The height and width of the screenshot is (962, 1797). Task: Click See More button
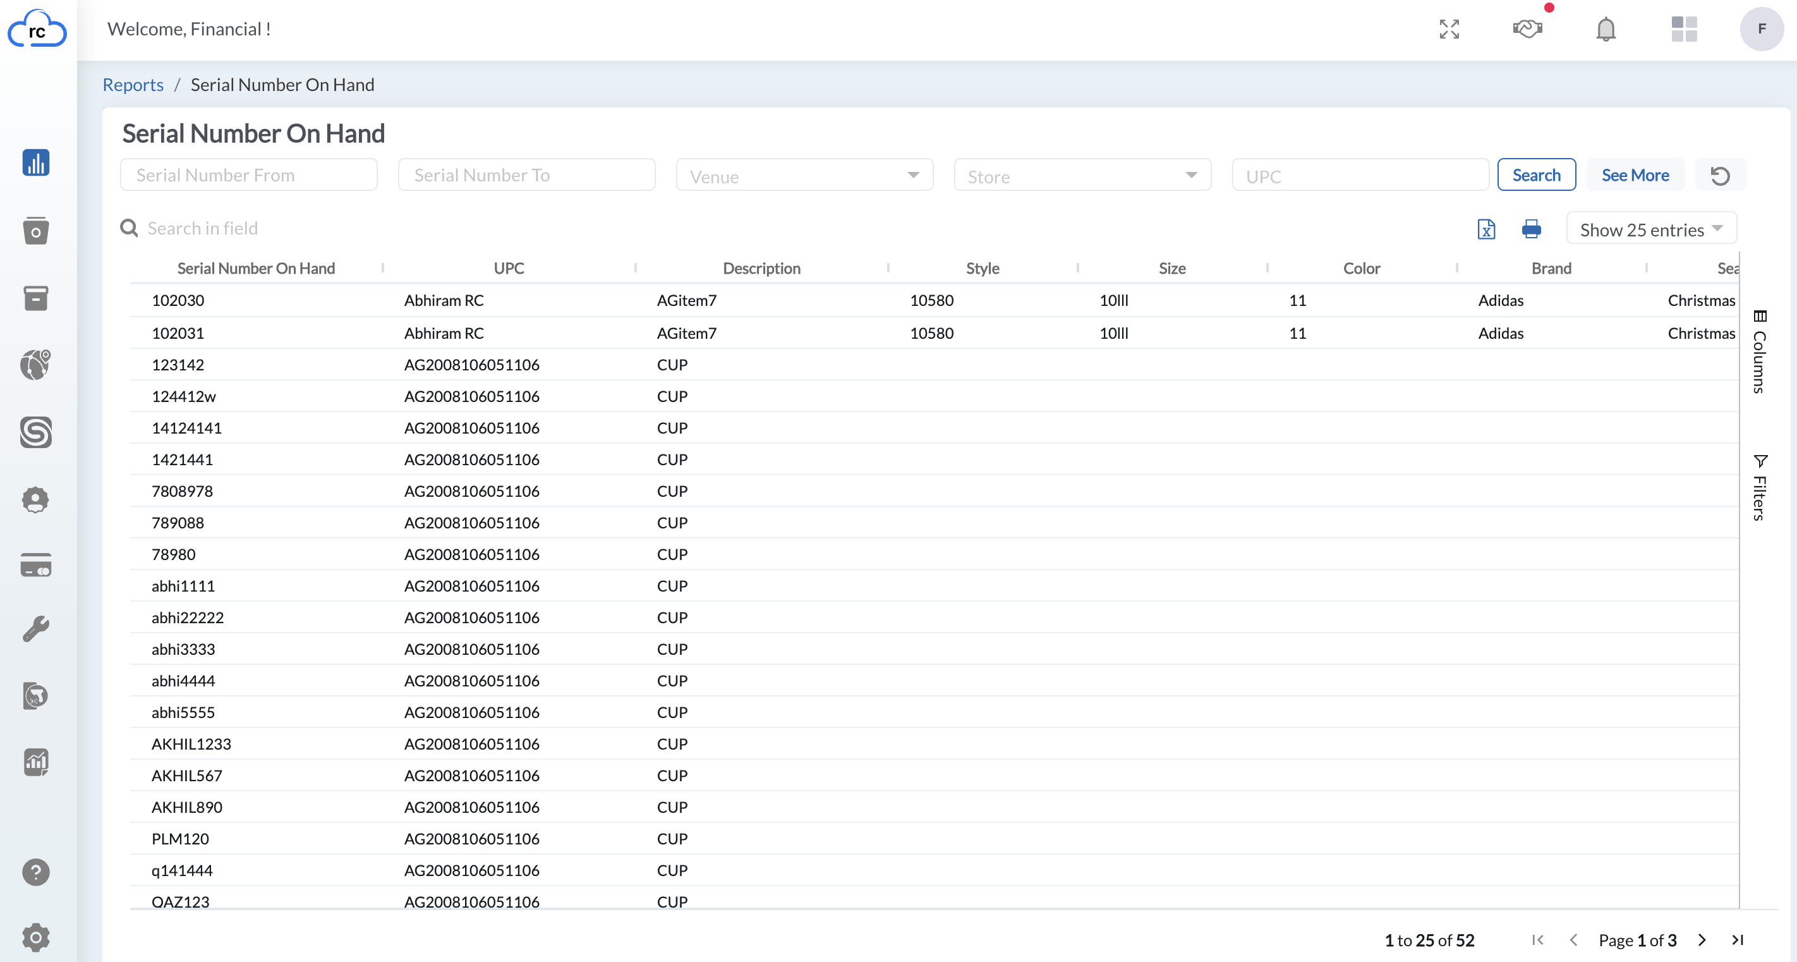(1635, 175)
